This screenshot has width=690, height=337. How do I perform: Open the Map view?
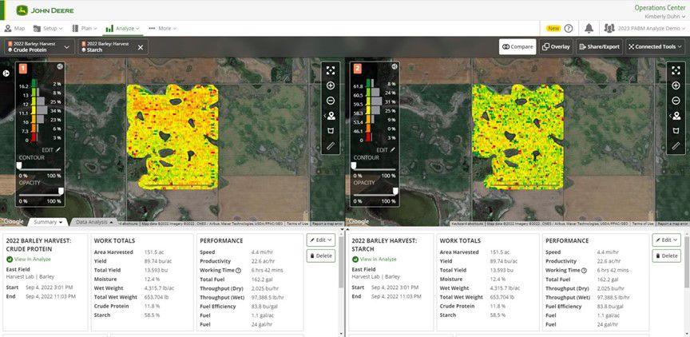click(14, 28)
